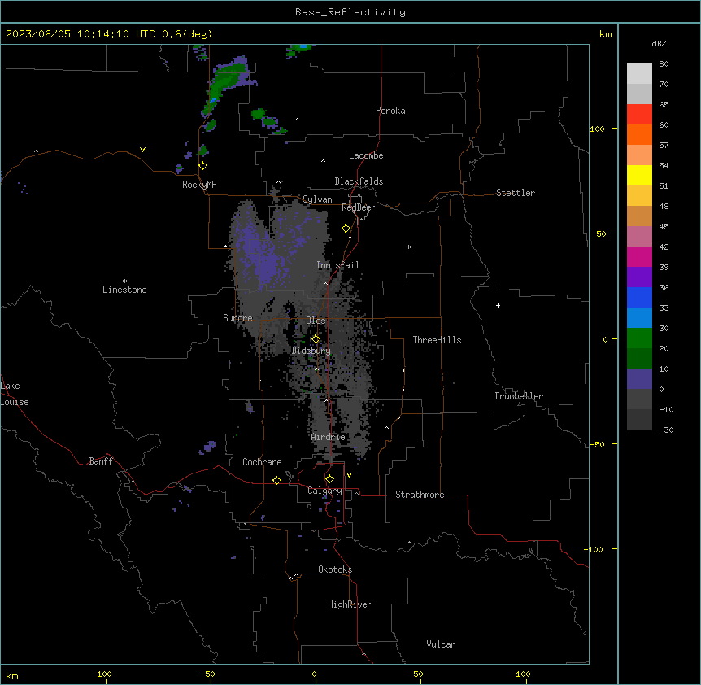Click the Lacombe label
This screenshot has height=685, width=701.
pyautogui.click(x=366, y=155)
